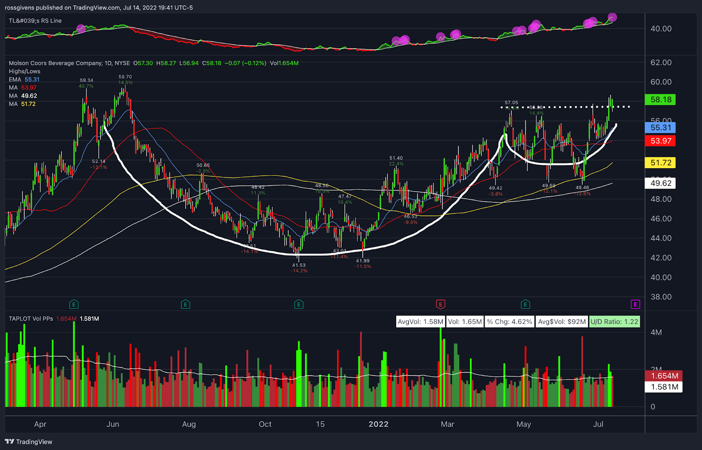702x450 pixels.
Task: Click the MA 49.62 legend entry
Action: (23, 96)
